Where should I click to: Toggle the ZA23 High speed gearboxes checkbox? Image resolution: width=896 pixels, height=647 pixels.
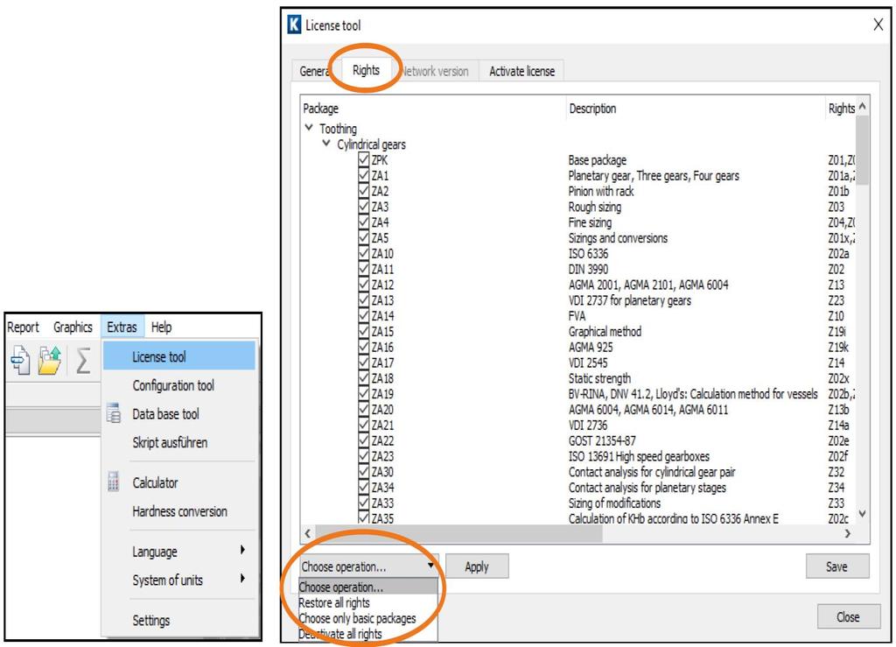coord(364,456)
